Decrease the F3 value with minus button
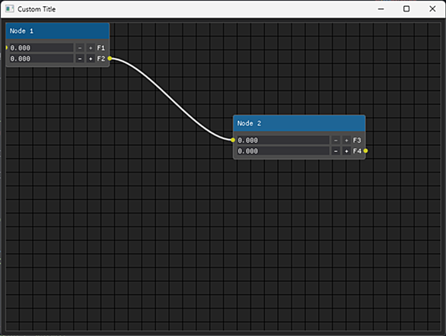Screen dimensions: 446x336 tap(336, 140)
